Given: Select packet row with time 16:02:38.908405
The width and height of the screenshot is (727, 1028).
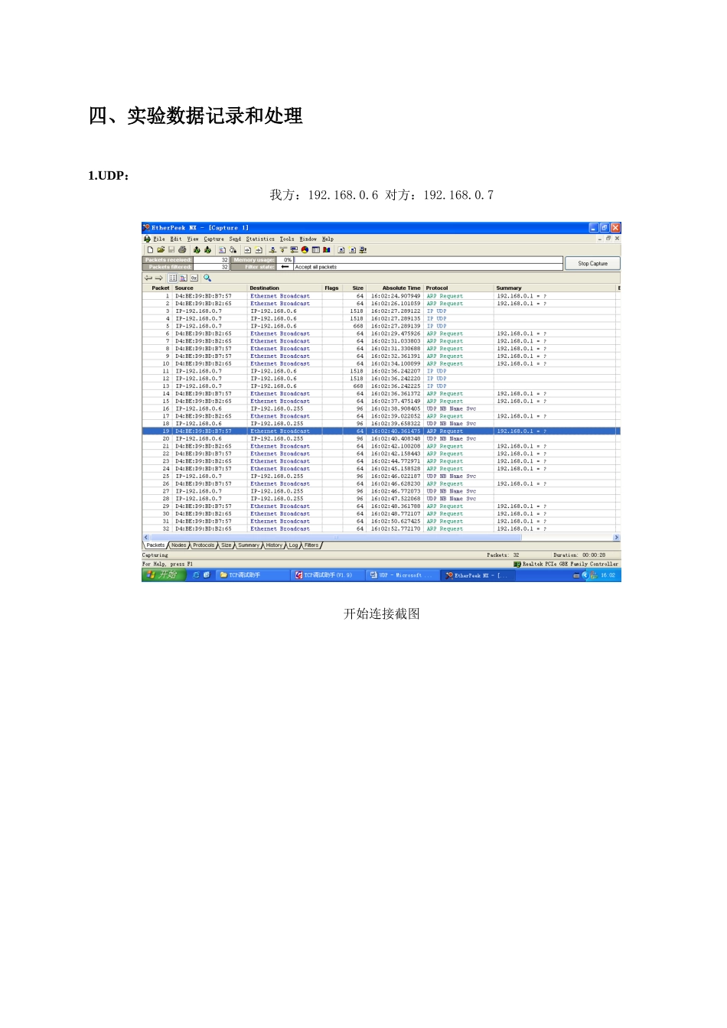Looking at the screenshot, I should 380,408.
